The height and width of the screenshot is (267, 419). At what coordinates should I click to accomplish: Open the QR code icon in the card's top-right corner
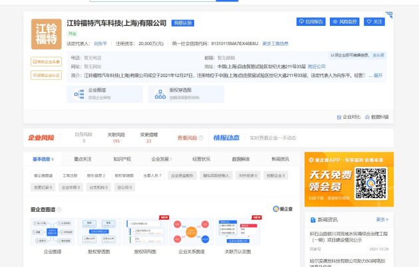point(389,15)
